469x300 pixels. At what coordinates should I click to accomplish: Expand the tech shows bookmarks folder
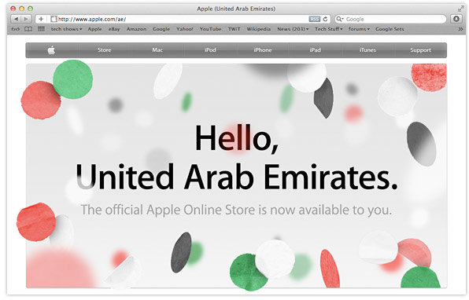tap(66, 29)
